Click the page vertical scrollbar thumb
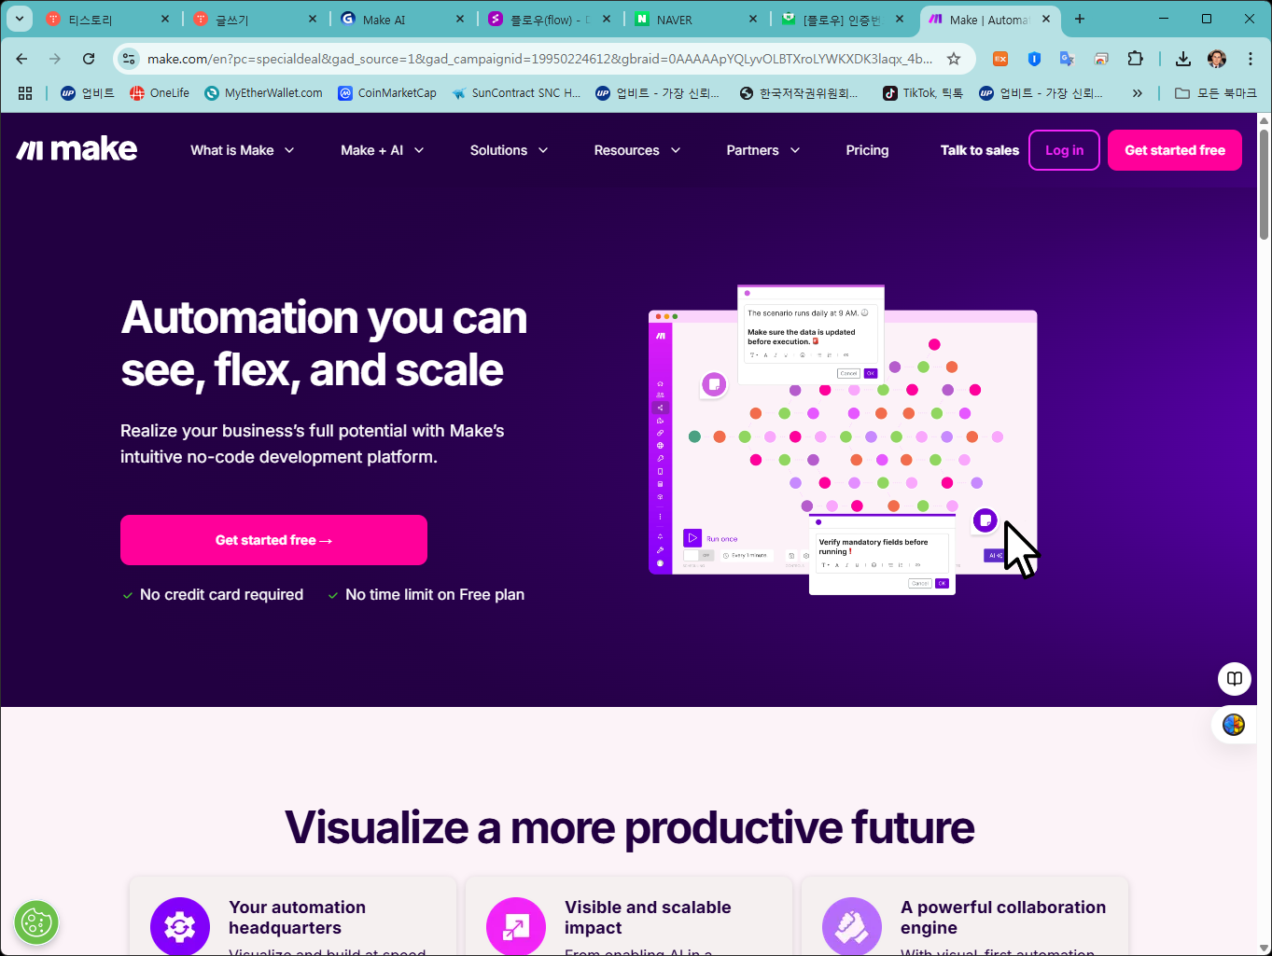The height and width of the screenshot is (956, 1272). coord(1265,183)
